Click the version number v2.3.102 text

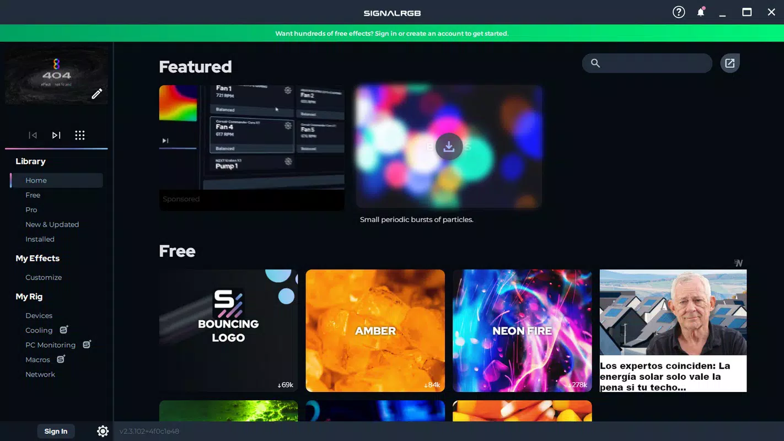(149, 431)
